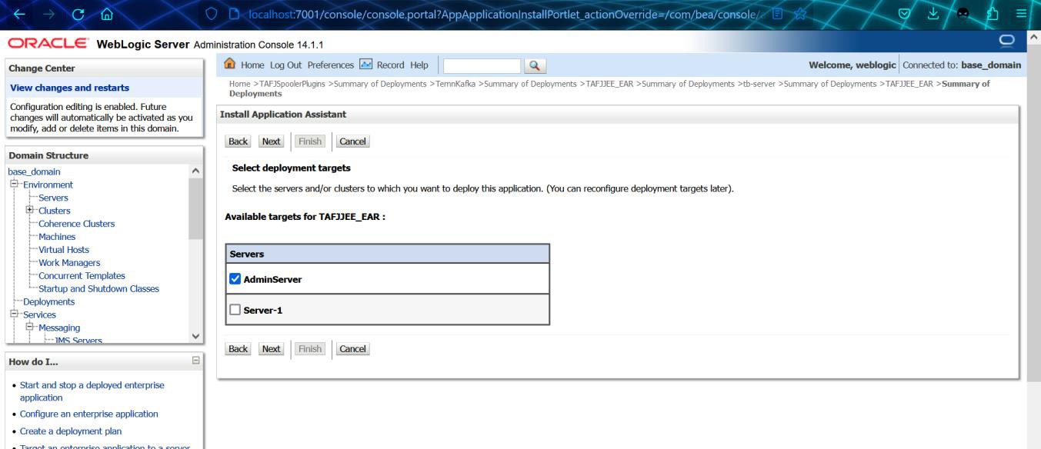Uncheck the AdminServer checkbox
1041x449 pixels.
click(x=236, y=279)
